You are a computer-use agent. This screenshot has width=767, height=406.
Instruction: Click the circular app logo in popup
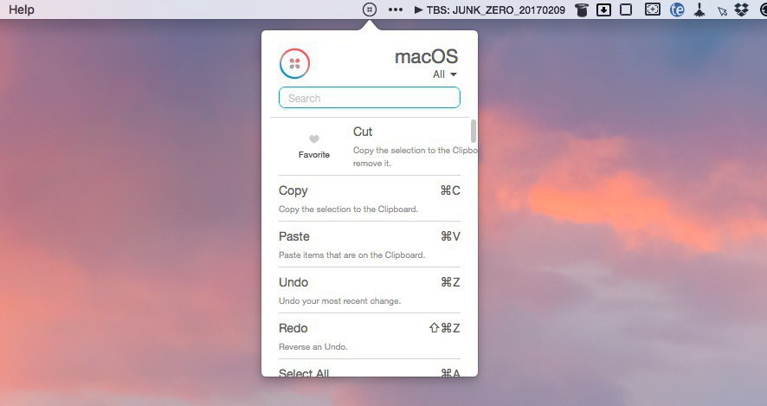(294, 63)
